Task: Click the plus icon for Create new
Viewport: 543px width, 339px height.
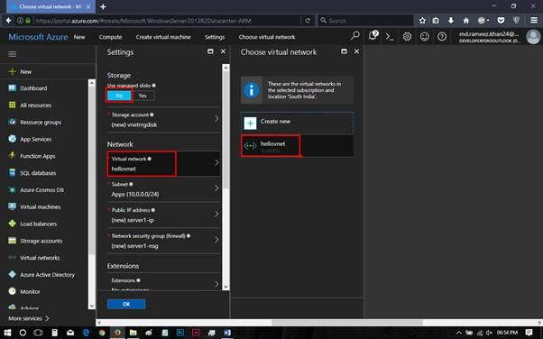Action: pyautogui.click(x=250, y=123)
